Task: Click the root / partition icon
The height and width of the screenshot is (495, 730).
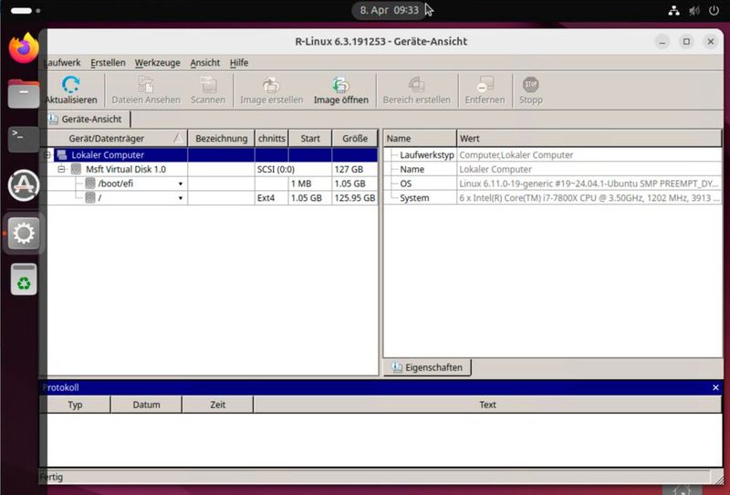Action: pos(90,198)
